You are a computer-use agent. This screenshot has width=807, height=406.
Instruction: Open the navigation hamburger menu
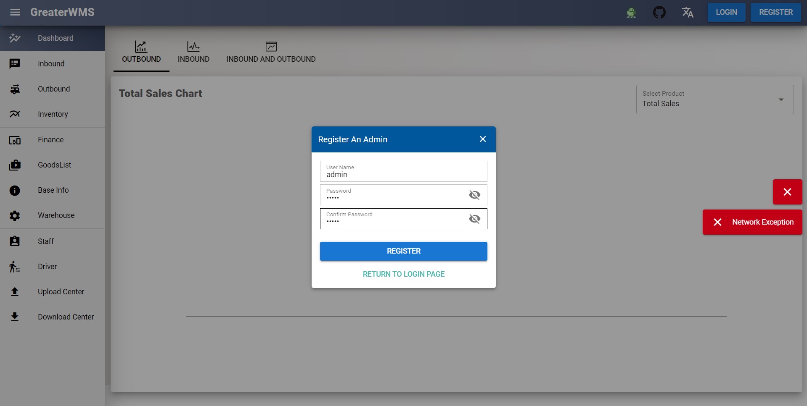15,12
